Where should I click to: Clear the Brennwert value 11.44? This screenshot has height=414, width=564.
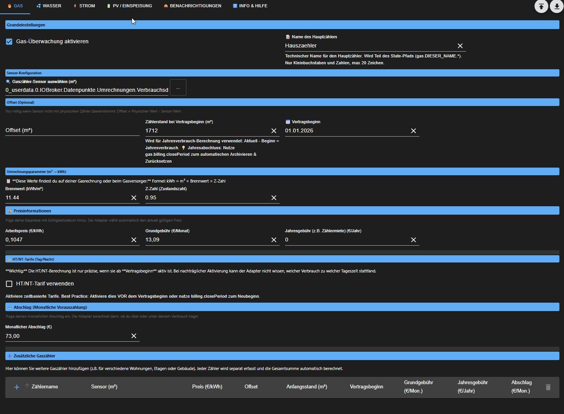(x=134, y=198)
